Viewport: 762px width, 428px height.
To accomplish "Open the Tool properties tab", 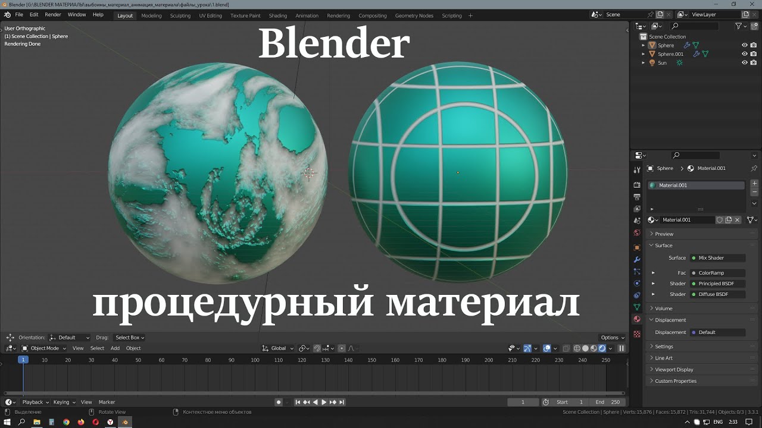I will tap(637, 171).
